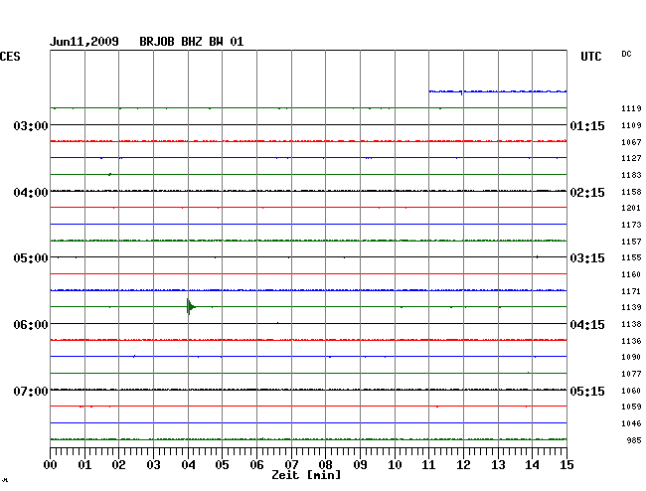The width and height of the screenshot is (646, 491).
Task: Click the DC value 1158
Action: point(631,192)
